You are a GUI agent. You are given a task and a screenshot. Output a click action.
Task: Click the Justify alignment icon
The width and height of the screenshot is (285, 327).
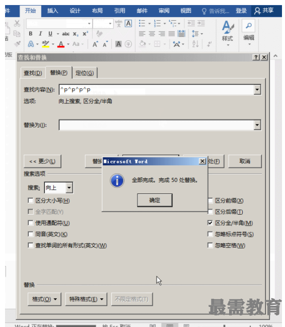tap(172, 34)
